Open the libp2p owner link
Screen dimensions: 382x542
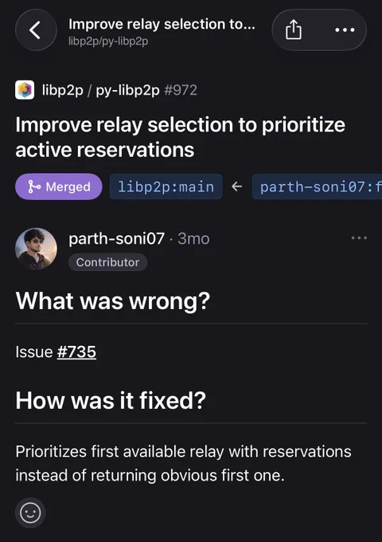[62, 90]
